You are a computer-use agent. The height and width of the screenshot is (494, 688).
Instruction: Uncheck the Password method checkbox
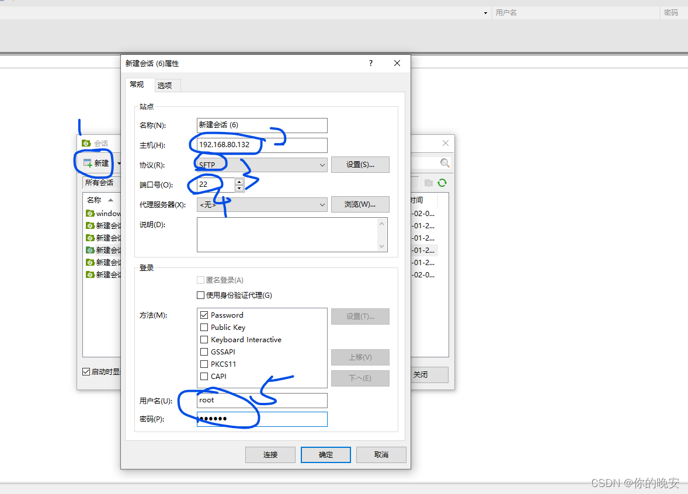point(204,315)
